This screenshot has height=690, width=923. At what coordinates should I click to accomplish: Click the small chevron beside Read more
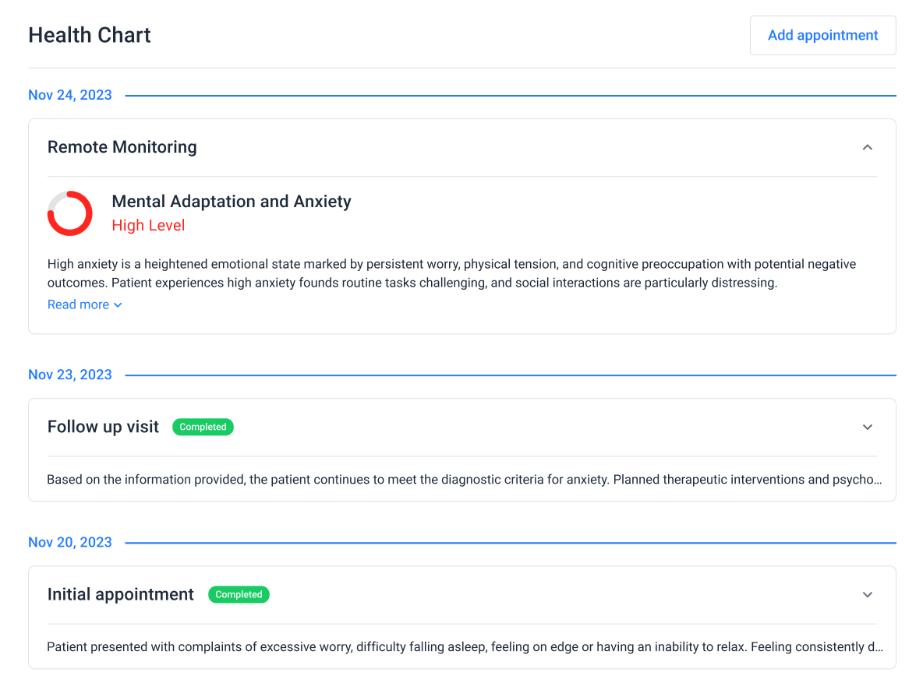[118, 305]
